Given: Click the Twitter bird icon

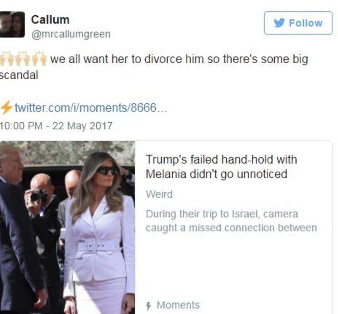Looking at the screenshot, I should [279, 23].
